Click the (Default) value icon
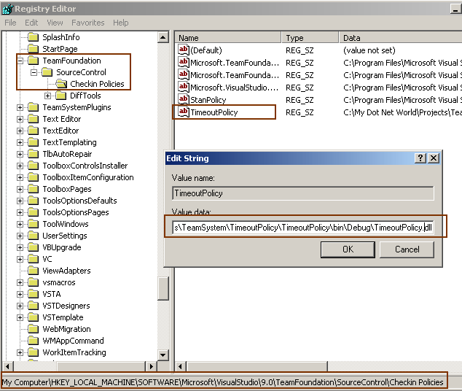Screen dimensions: 462x391 183,50
